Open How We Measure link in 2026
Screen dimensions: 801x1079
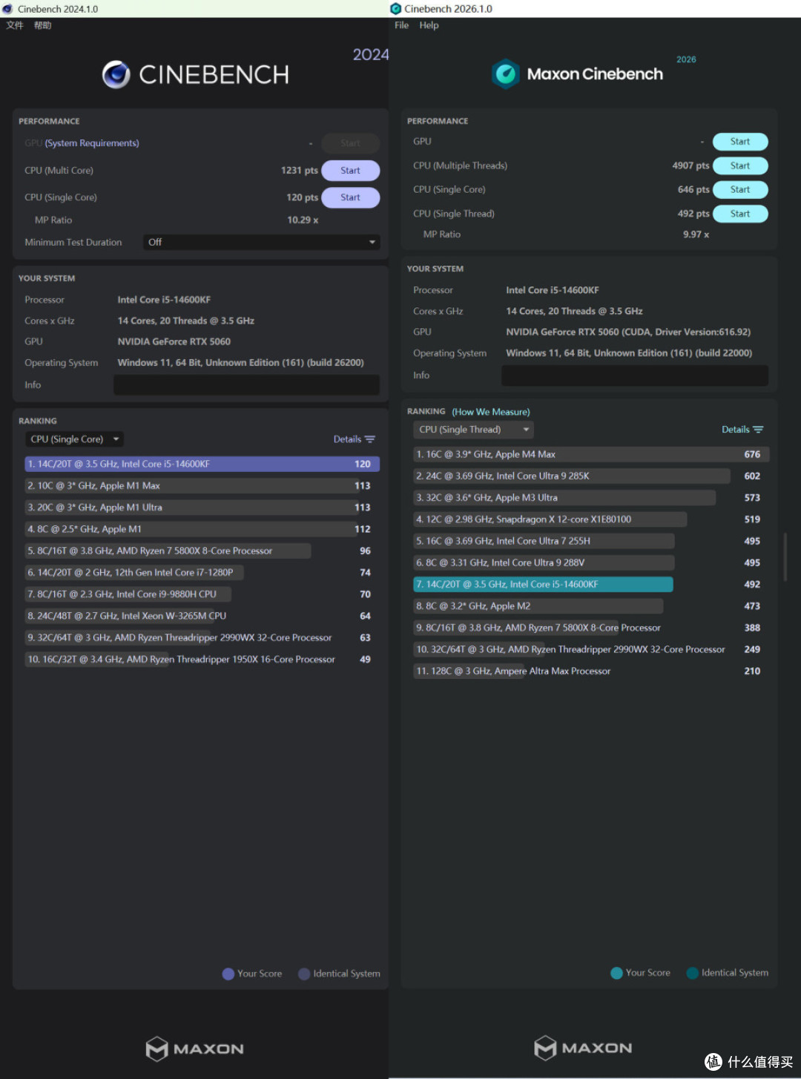pyautogui.click(x=491, y=412)
